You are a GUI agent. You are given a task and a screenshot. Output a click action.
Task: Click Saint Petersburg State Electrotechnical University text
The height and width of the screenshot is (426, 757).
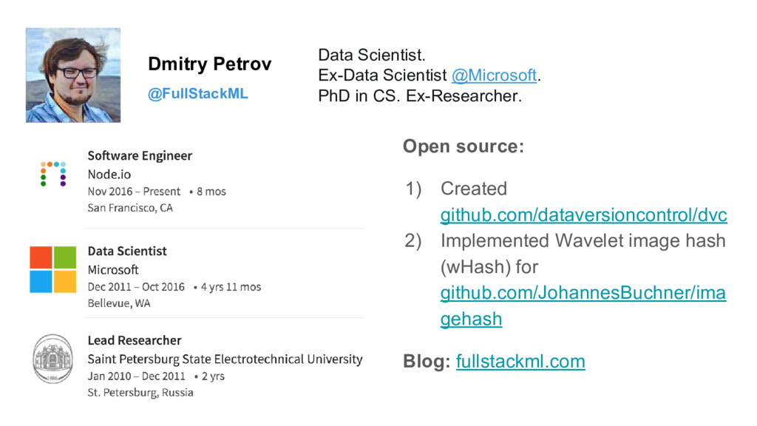pos(225,359)
